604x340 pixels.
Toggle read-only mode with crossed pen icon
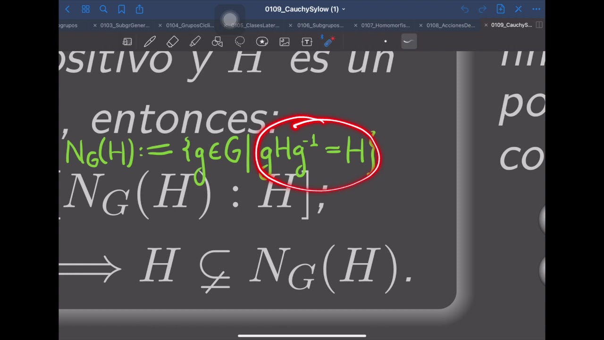pyautogui.click(x=518, y=9)
